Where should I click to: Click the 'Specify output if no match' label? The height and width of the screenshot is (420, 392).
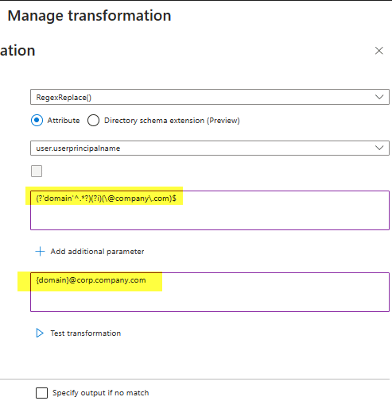[101, 393]
